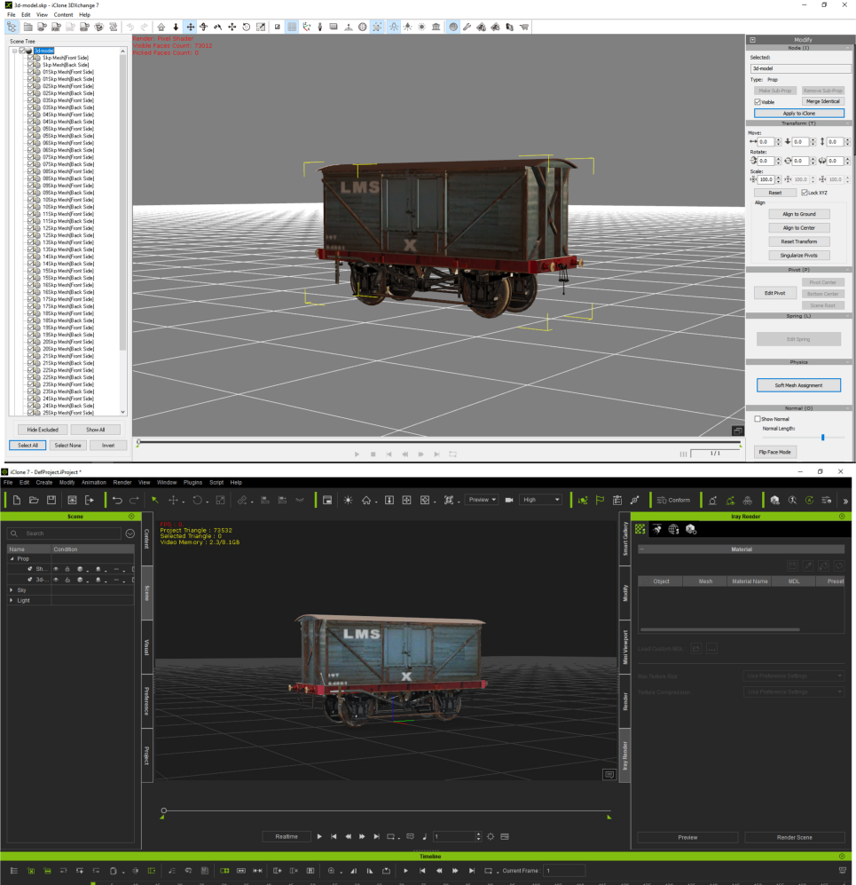
Task: Click the Redo icon in iClone toolbar
Action: tap(134, 500)
